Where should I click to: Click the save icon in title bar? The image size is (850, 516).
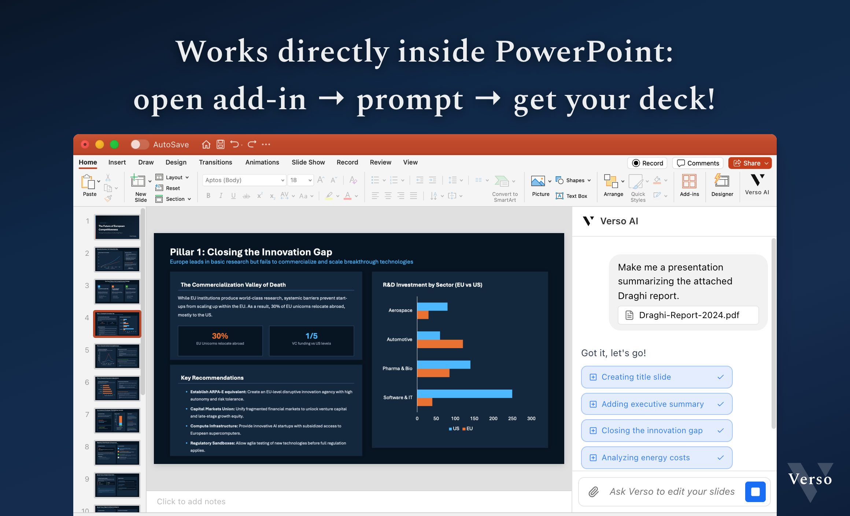tap(220, 144)
